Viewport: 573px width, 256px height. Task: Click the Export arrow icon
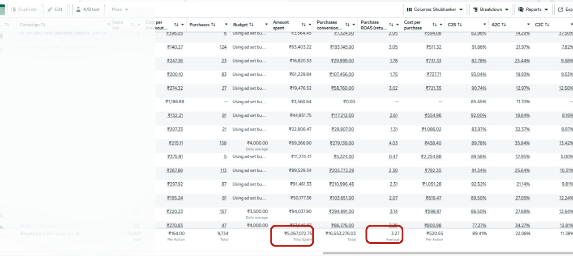[x=560, y=9]
